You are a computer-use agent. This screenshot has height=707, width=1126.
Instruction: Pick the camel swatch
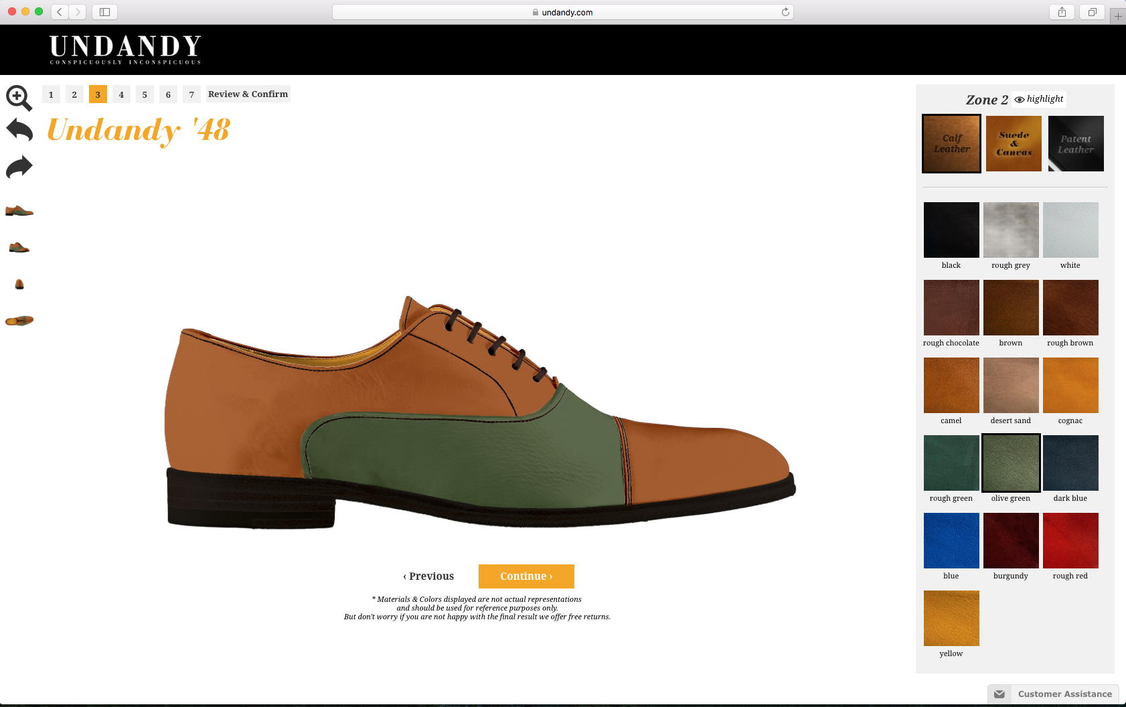click(951, 385)
